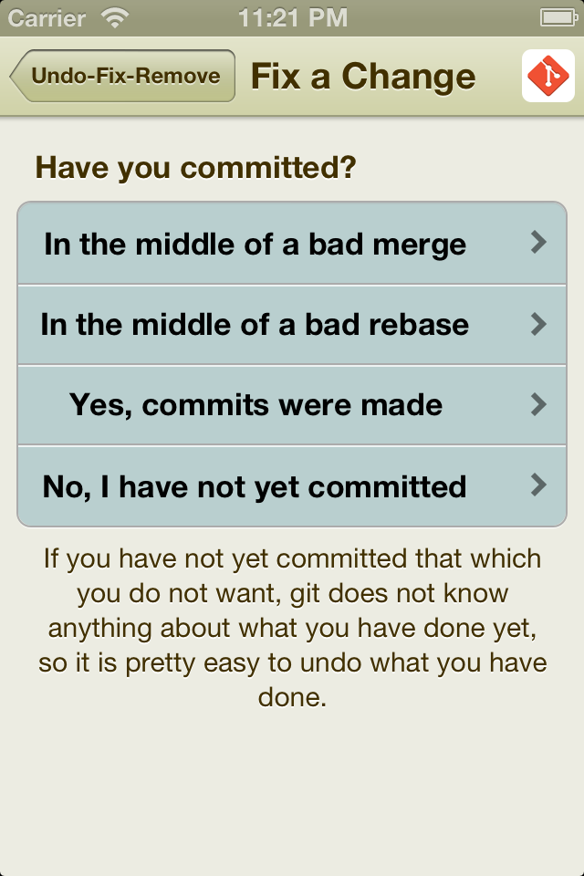
Task: Click chevron beside 'Yes, commits were made'
Action: click(538, 404)
